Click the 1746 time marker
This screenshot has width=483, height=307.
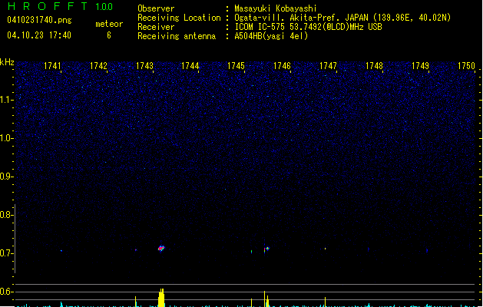pyautogui.click(x=282, y=66)
